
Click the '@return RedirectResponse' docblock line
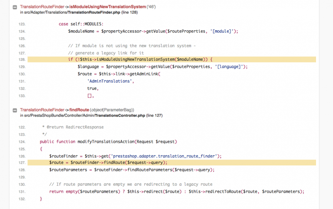(73, 127)
